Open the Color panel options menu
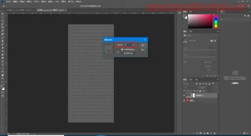Image resolution: width=251 pixels, height=136 pixels. pos(218,12)
